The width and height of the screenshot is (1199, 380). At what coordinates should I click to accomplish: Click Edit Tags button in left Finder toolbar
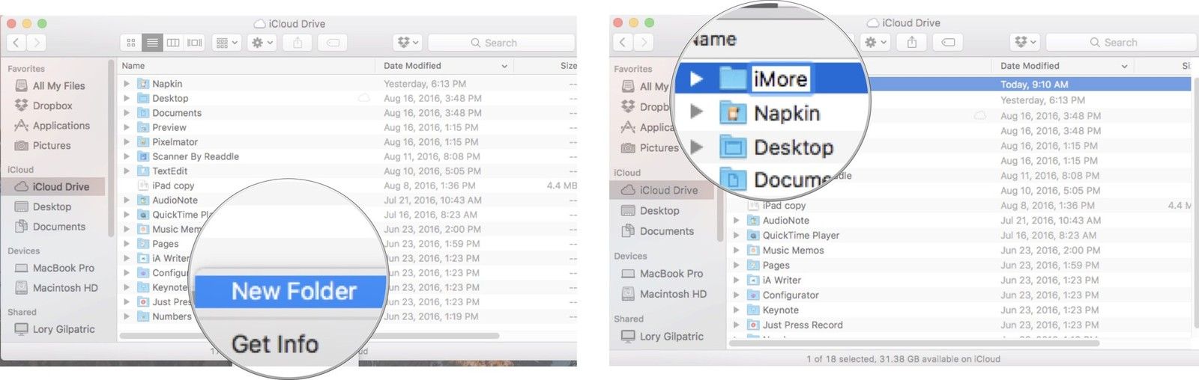[x=333, y=43]
